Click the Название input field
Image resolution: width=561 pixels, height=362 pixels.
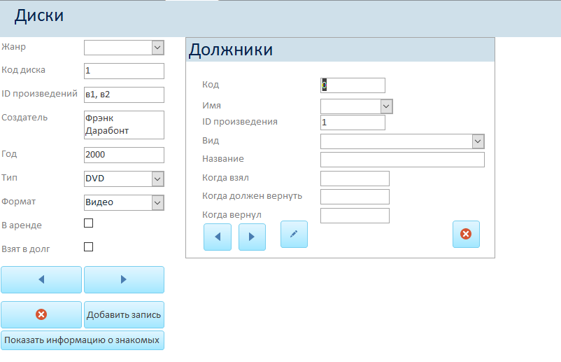point(402,160)
